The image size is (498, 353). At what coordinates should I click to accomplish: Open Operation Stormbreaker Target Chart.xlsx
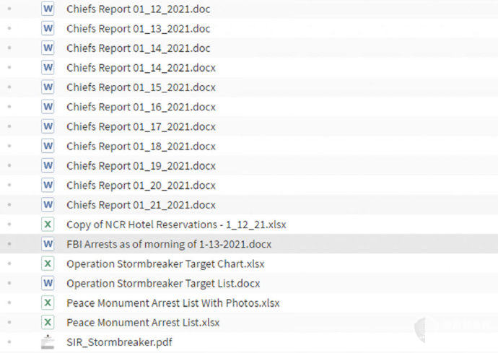pos(165,264)
